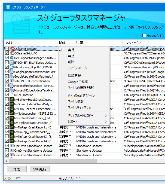The width and height of the screenshot is (165, 184).
Task: Click the NvProfileUpdaterDaily NVIDIA icon
Action: 12,118
